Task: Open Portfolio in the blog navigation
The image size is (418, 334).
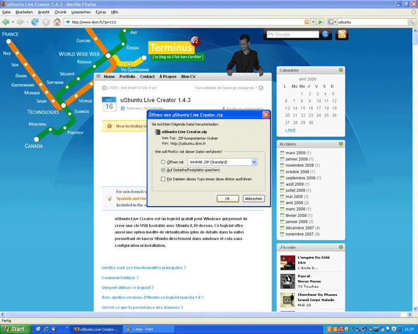Action: pyautogui.click(x=127, y=76)
